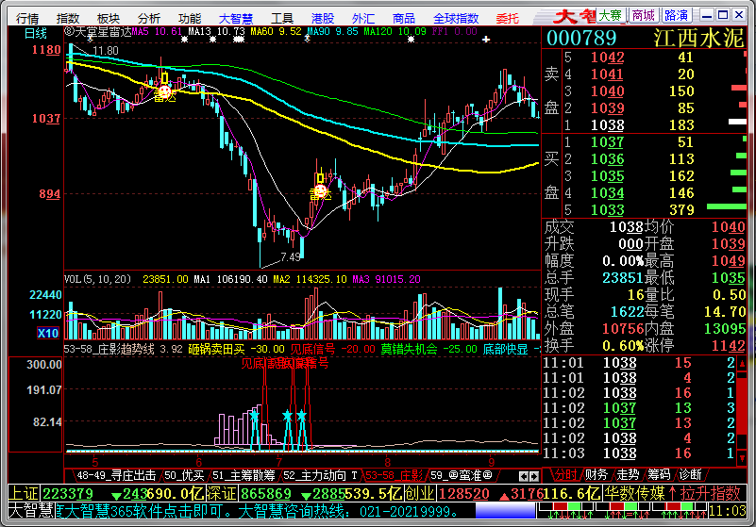The height and width of the screenshot is (527, 756).
Task: Open the 工具 menu
Action: (282, 18)
